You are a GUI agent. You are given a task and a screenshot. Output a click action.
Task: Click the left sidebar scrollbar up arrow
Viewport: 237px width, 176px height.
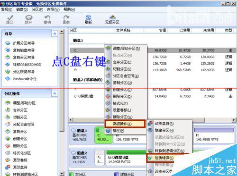(62, 32)
